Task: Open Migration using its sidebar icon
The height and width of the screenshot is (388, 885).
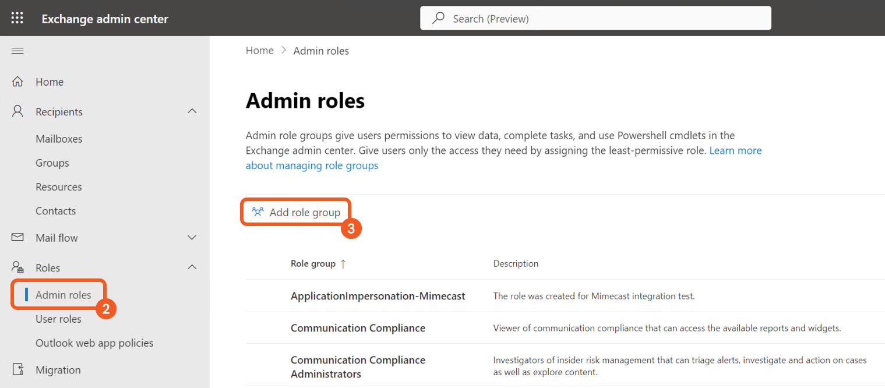Action: point(17,369)
